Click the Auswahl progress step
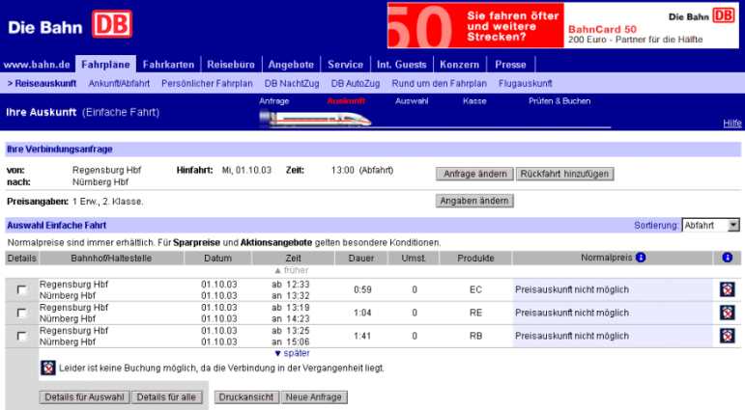745x410 pixels. coord(412,101)
